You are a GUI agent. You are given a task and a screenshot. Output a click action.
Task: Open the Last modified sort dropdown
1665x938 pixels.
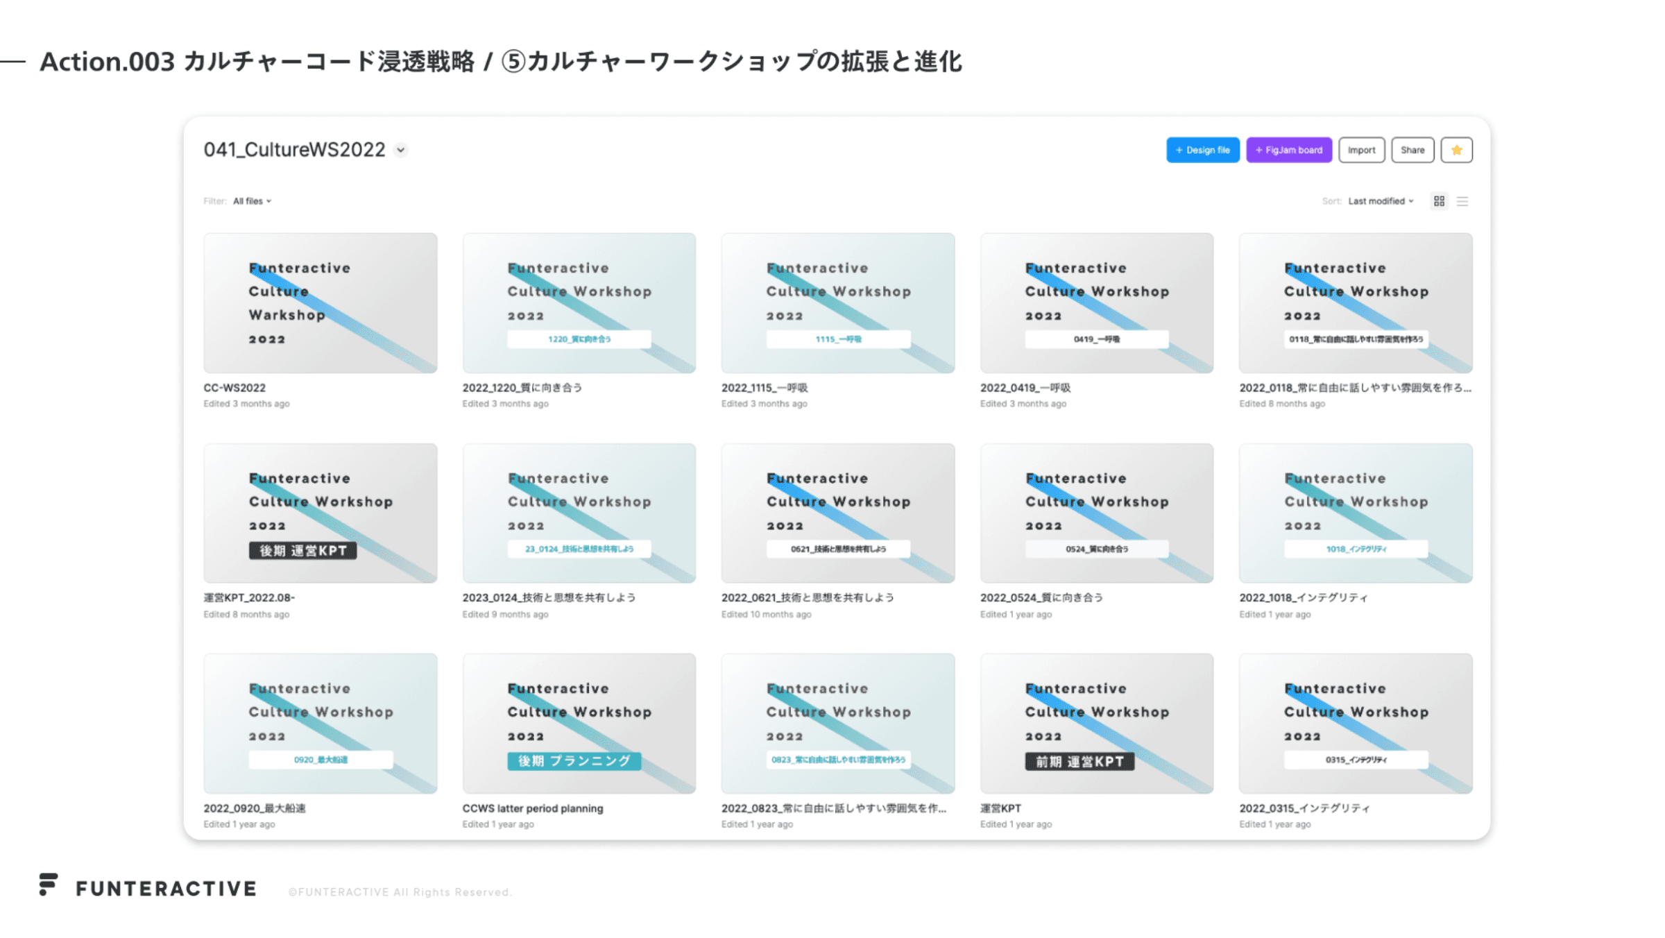click(x=1380, y=201)
